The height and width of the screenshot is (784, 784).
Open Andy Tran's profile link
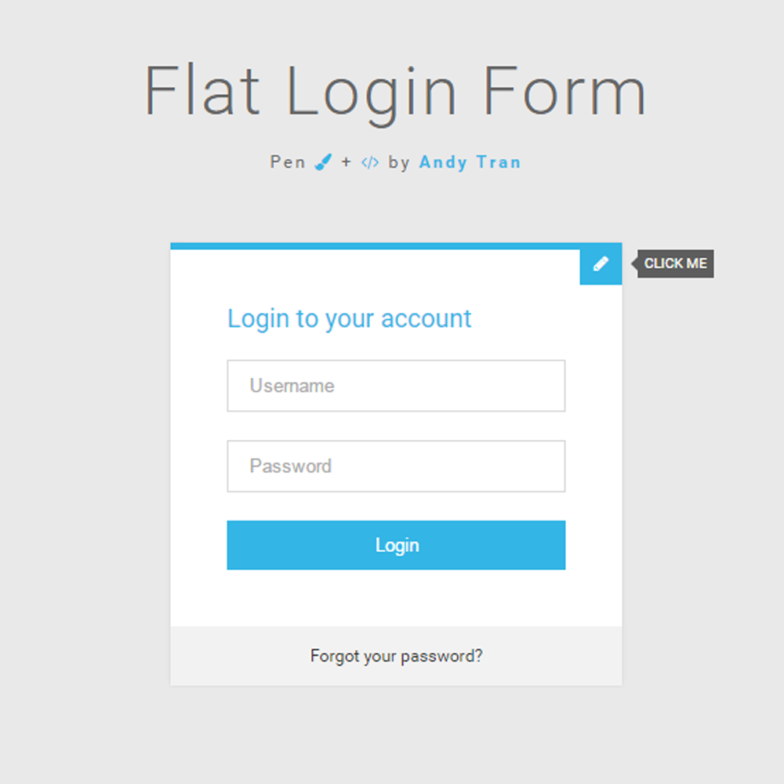(470, 162)
